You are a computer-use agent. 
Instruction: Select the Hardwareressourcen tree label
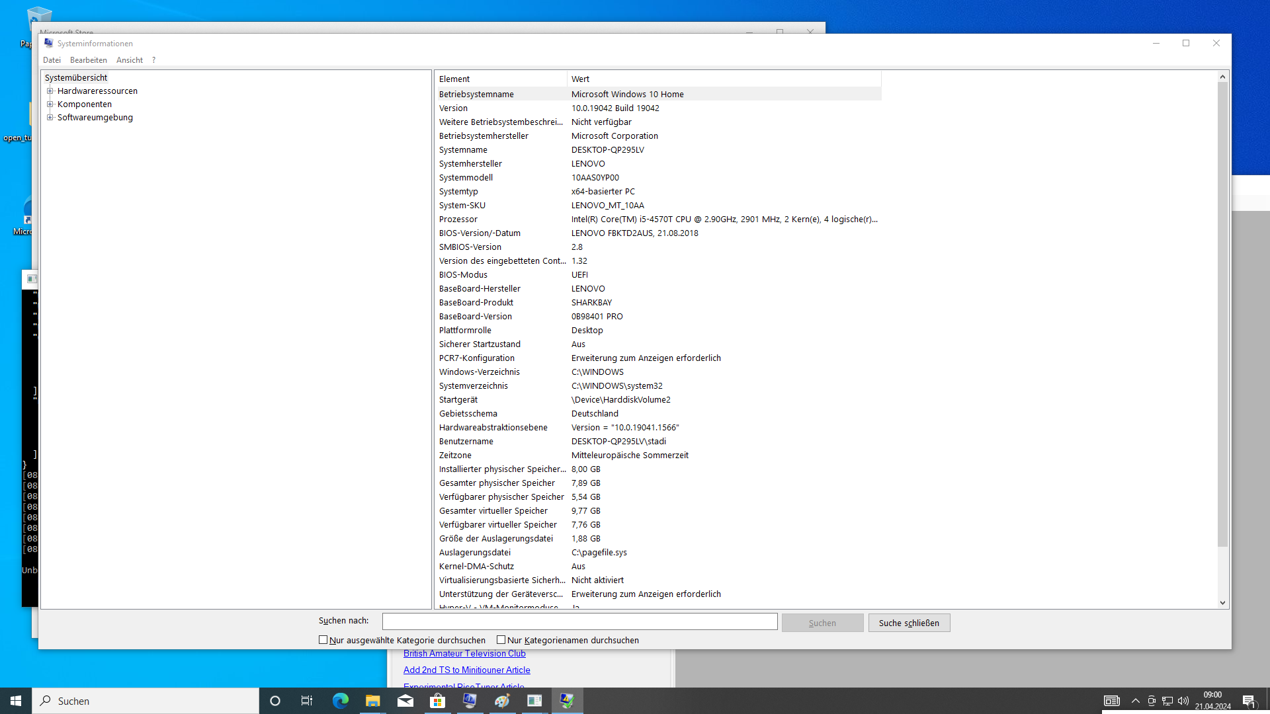[x=97, y=91]
